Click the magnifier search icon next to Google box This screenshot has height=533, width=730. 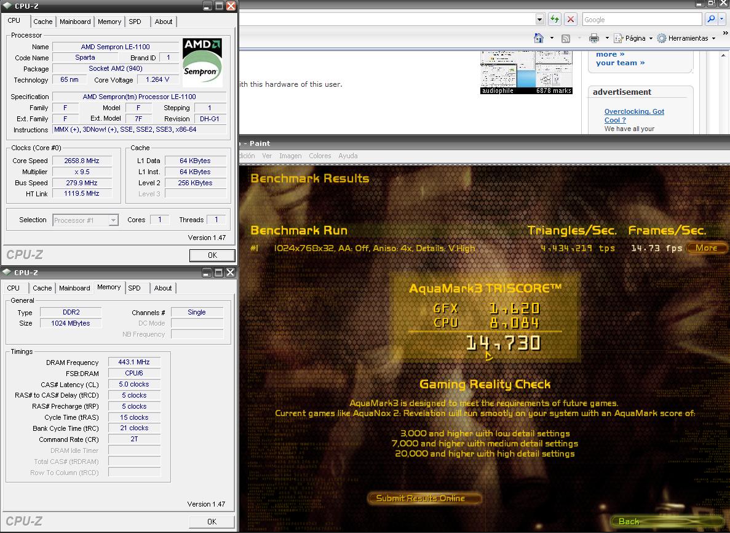711,19
